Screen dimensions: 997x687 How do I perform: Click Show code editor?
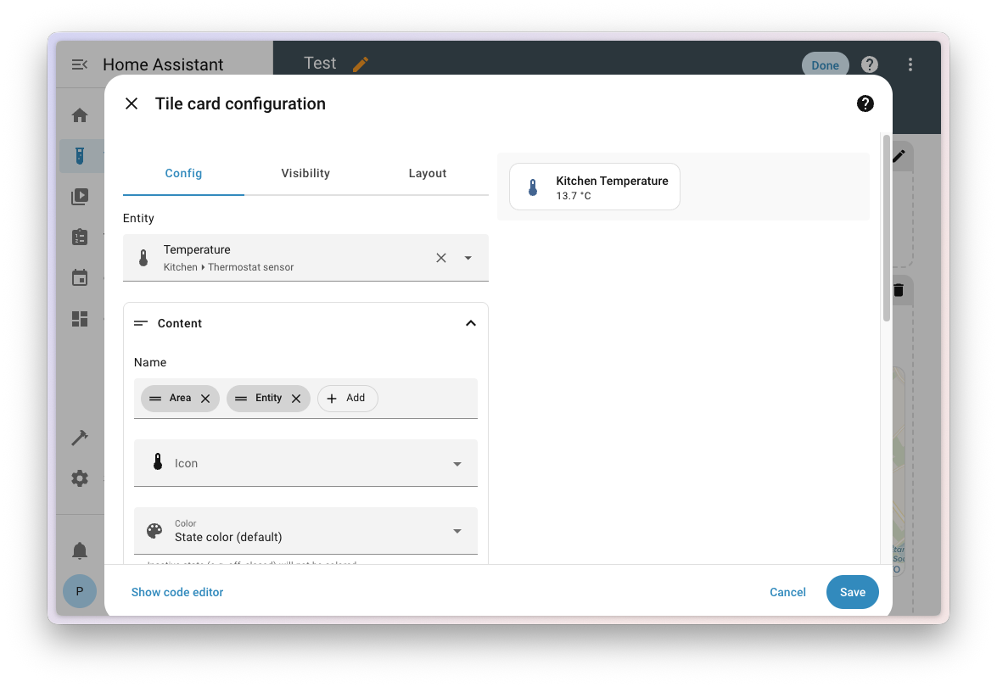176,592
